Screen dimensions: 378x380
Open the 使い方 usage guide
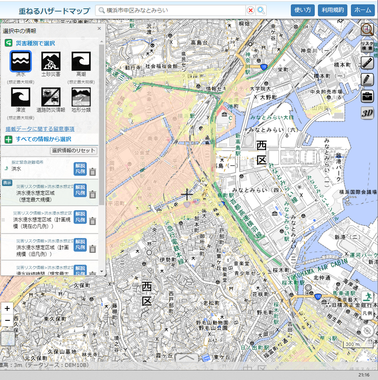click(x=302, y=10)
